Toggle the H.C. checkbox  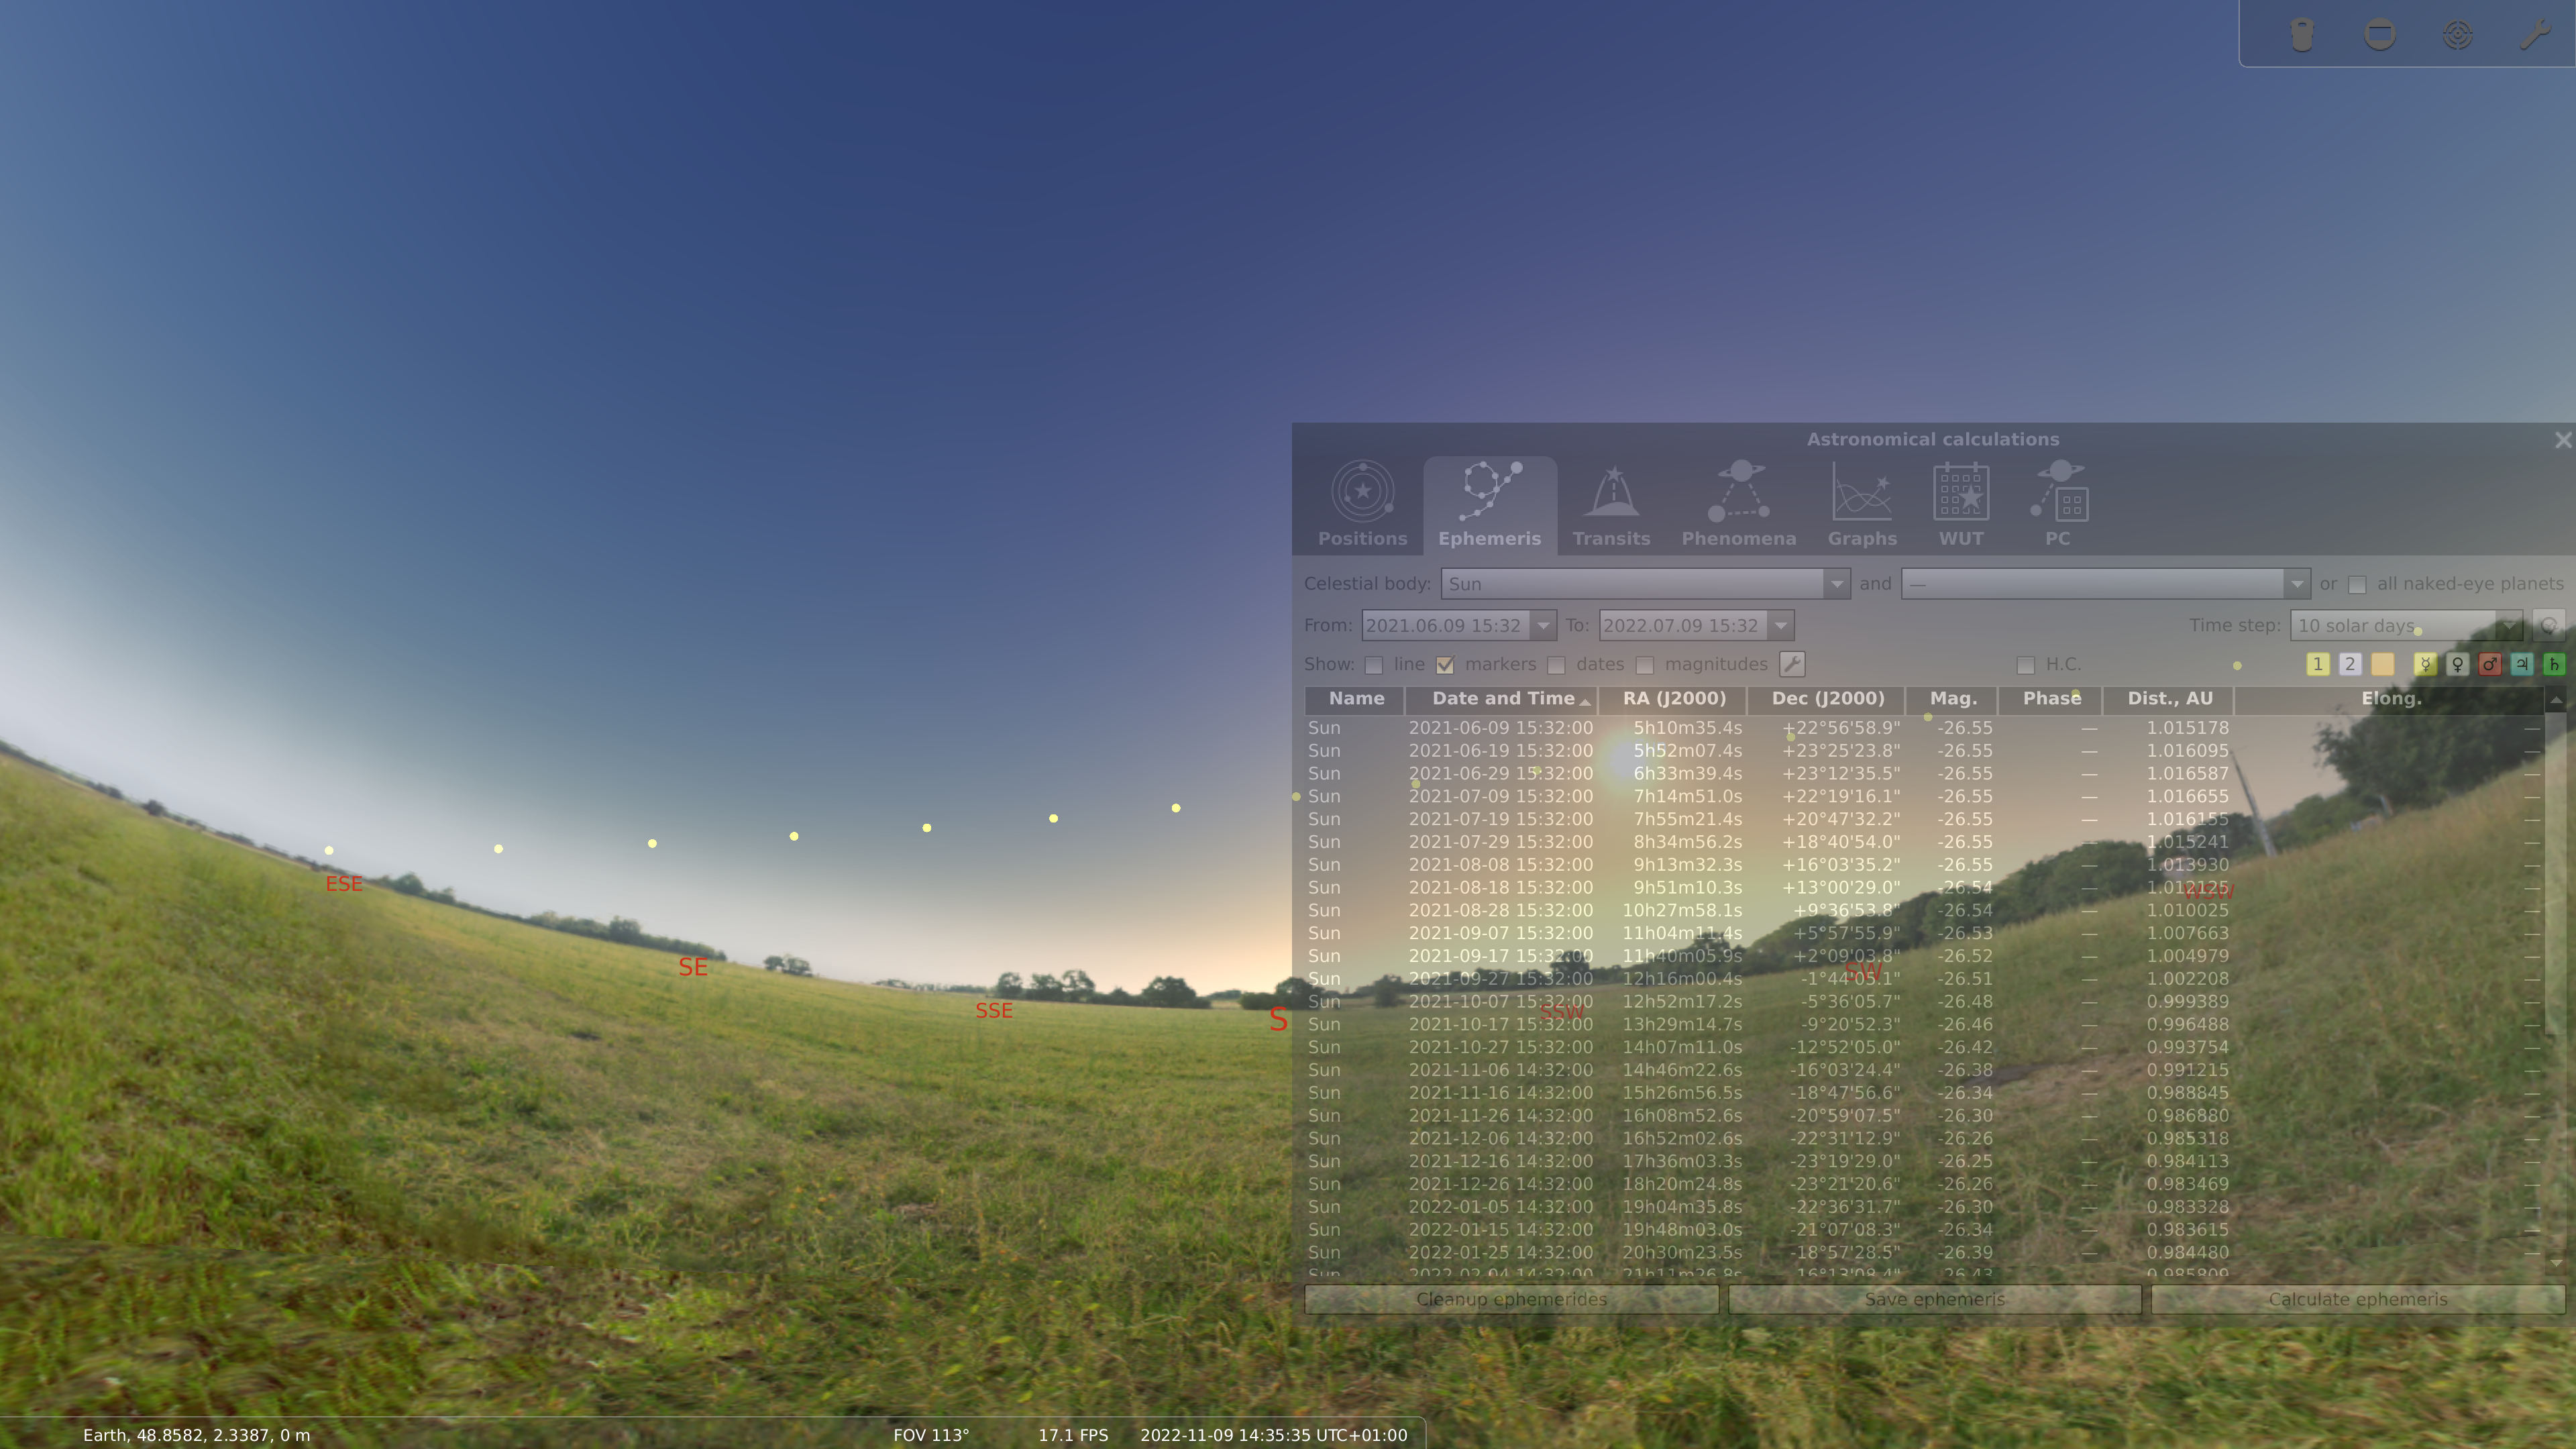coord(2026,665)
